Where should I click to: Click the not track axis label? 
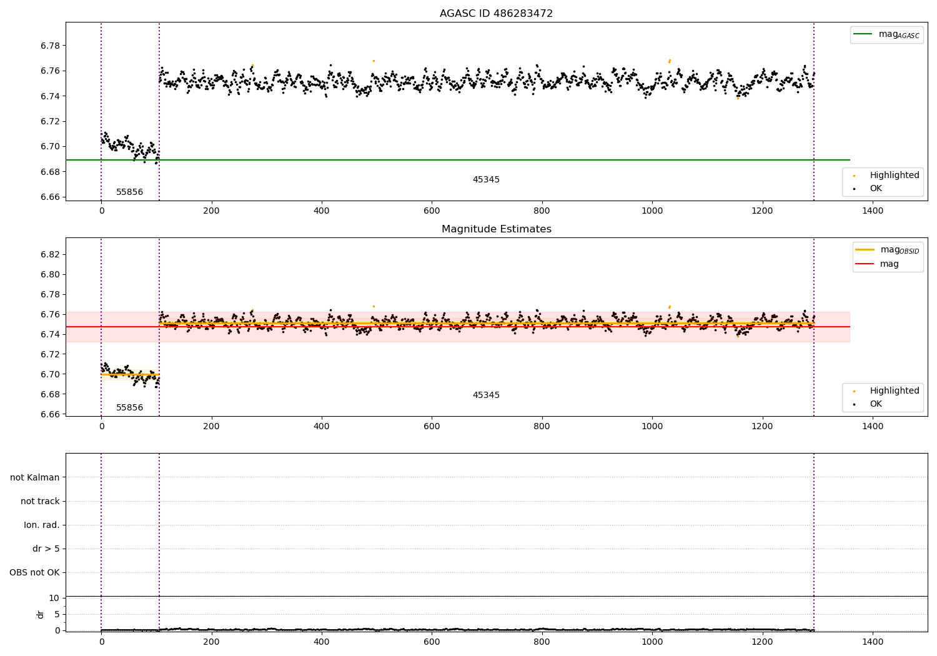[x=40, y=502]
